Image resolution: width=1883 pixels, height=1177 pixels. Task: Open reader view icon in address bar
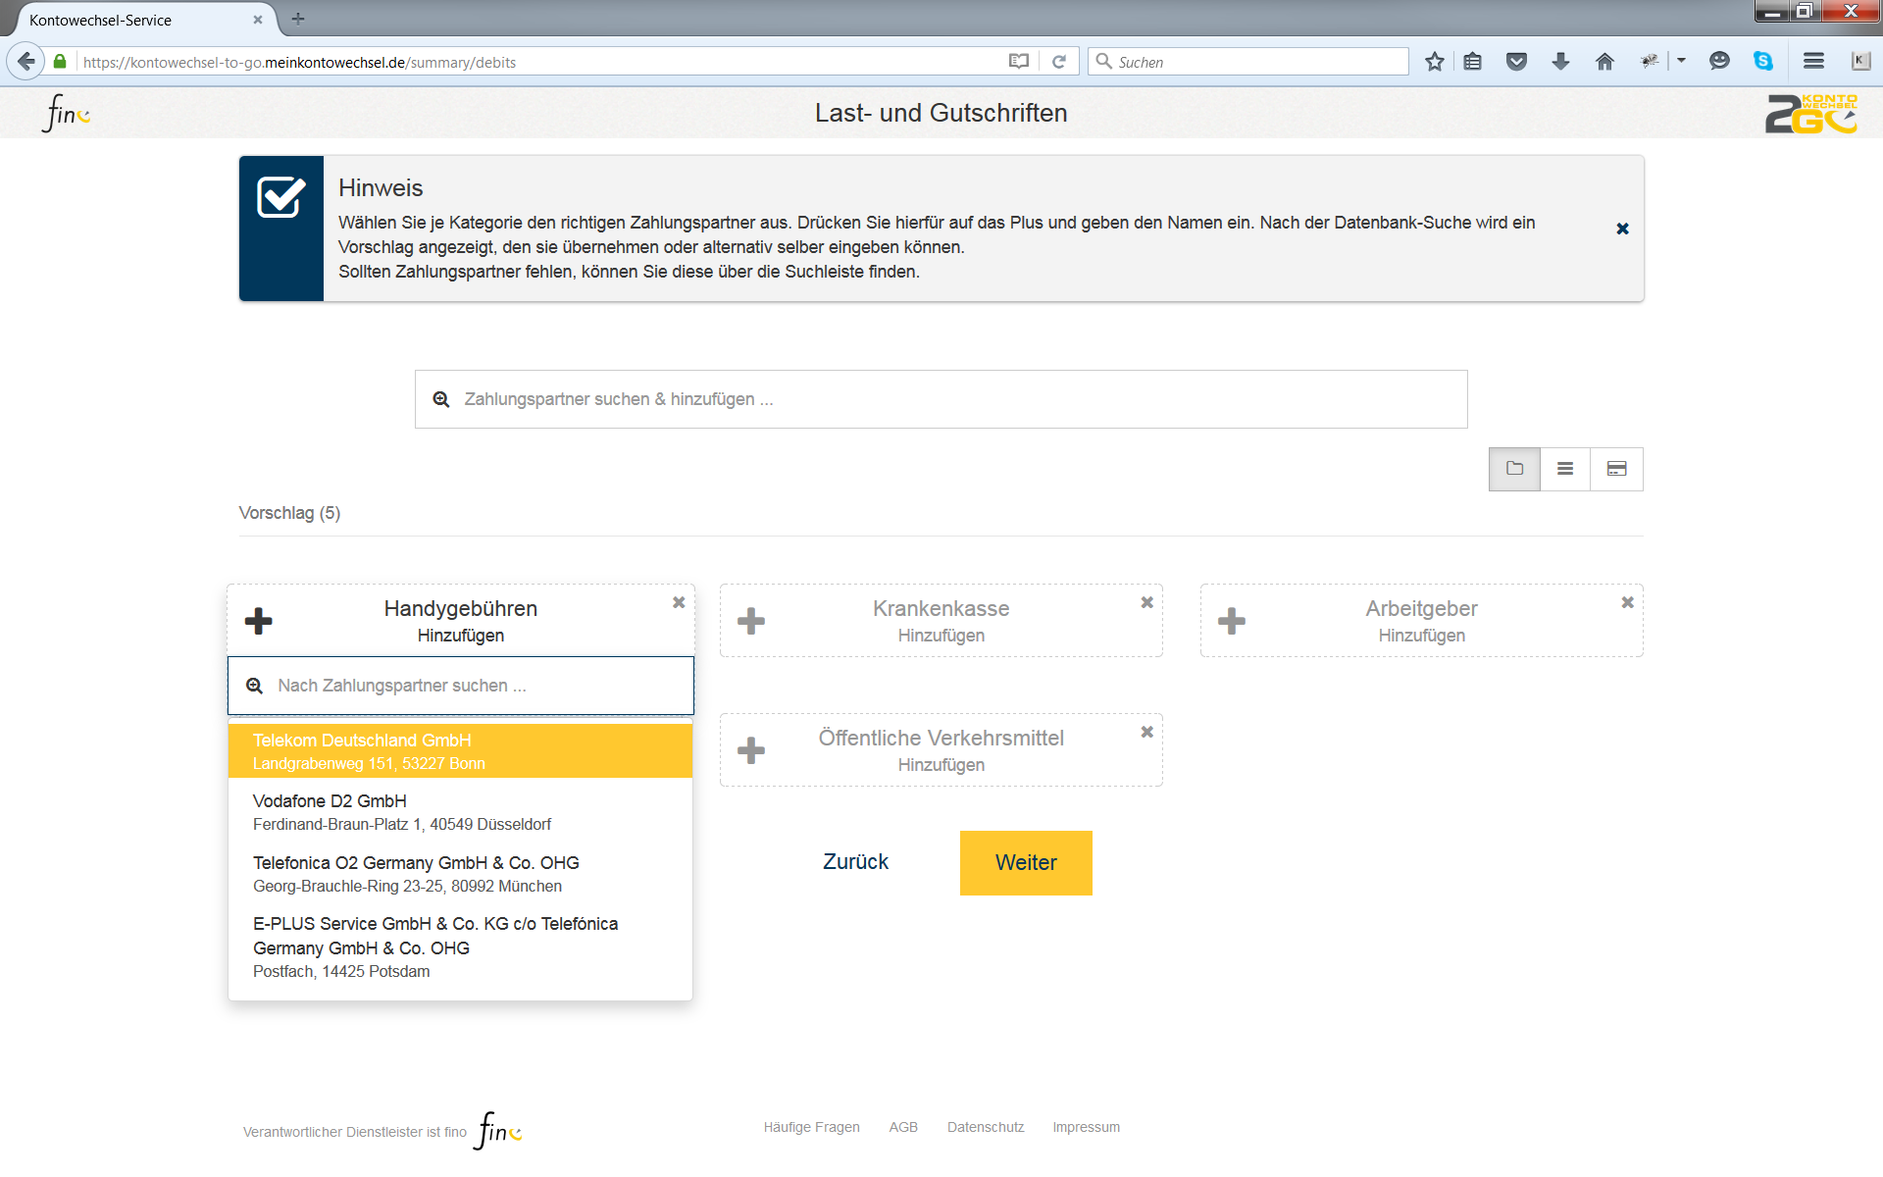click(1019, 62)
